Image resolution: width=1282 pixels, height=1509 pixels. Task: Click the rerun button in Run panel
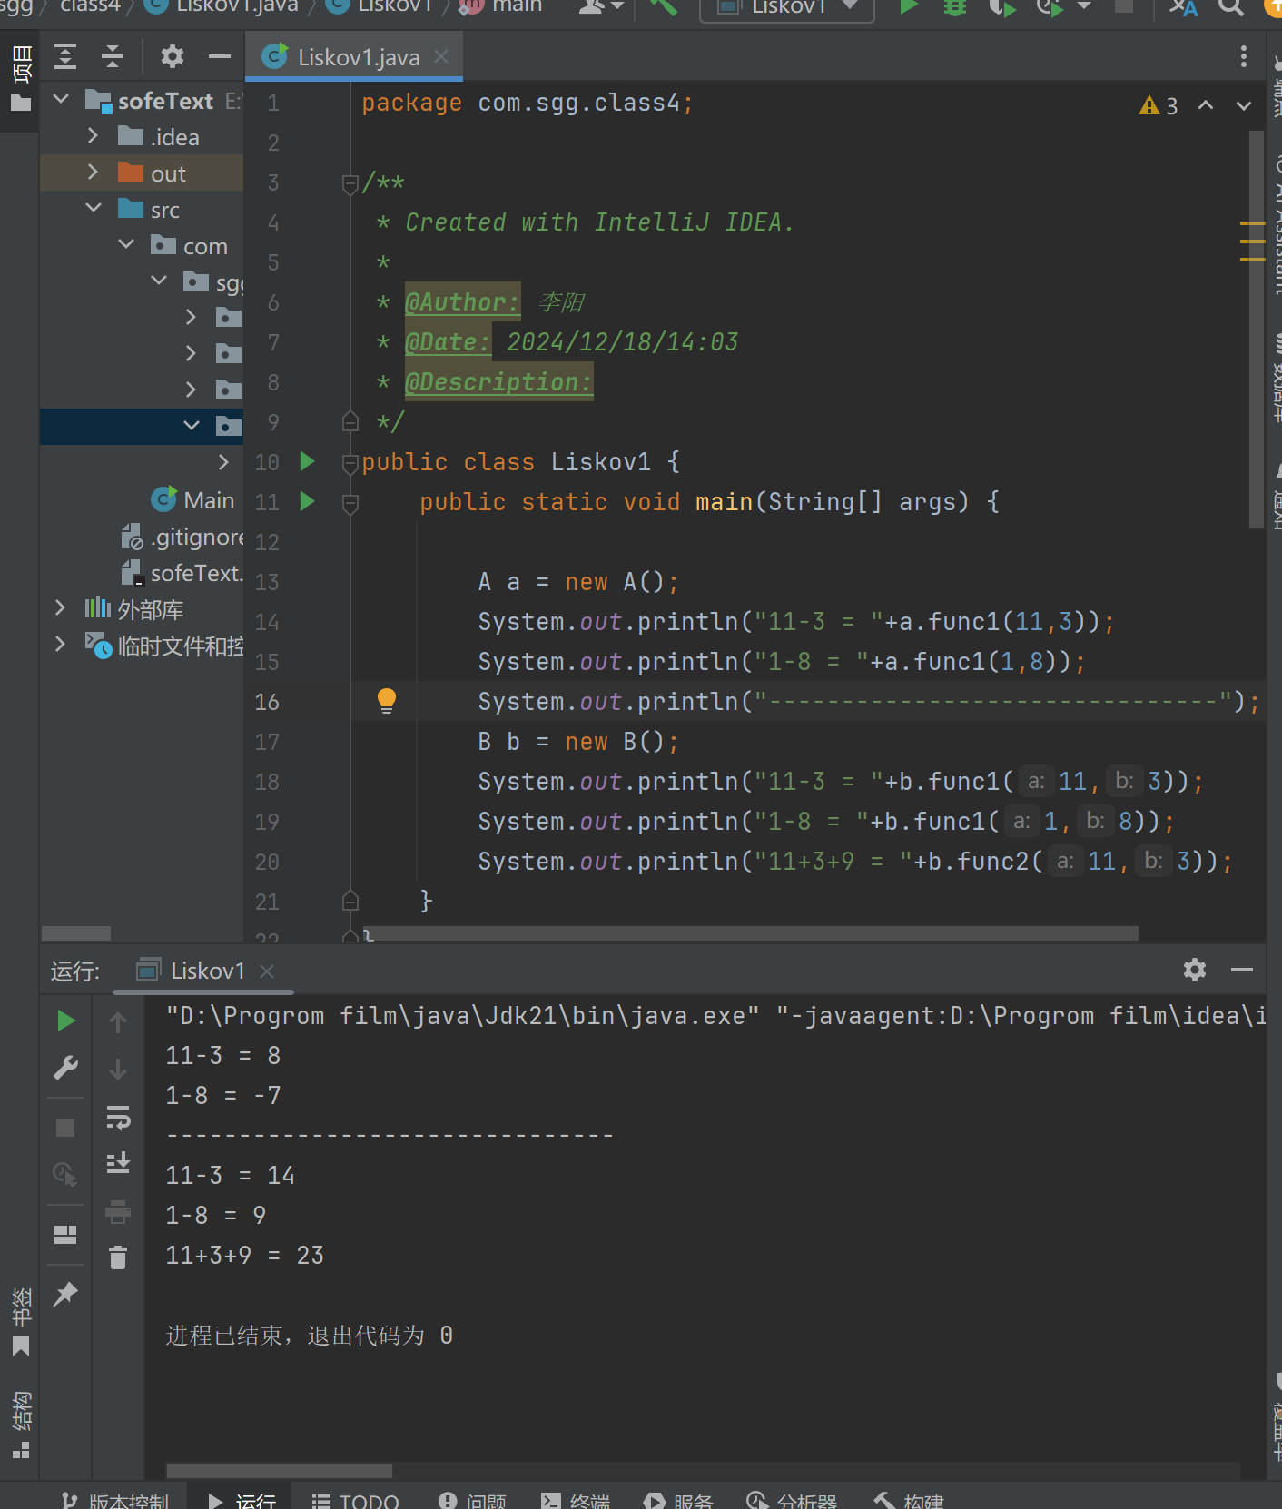[65, 1021]
